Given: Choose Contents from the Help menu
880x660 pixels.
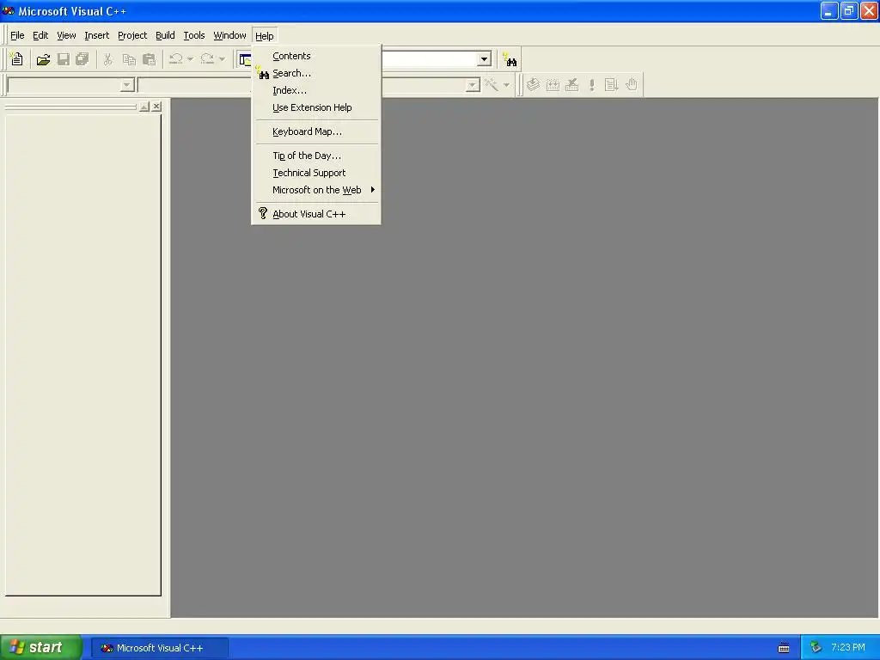Looking at the screenshot, I should pyautogui.click(x=317, y=56).
